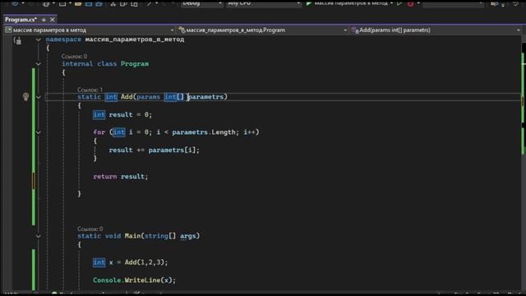Click 'void' keyword in Main declaration

tap(113, 236)
